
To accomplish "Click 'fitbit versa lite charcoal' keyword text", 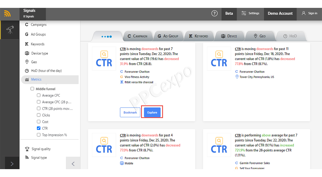I will point(139,82).
